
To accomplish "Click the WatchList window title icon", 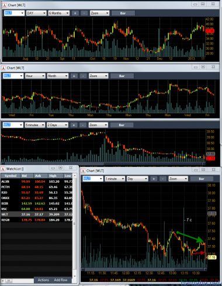I will click(x=3, y=169).
